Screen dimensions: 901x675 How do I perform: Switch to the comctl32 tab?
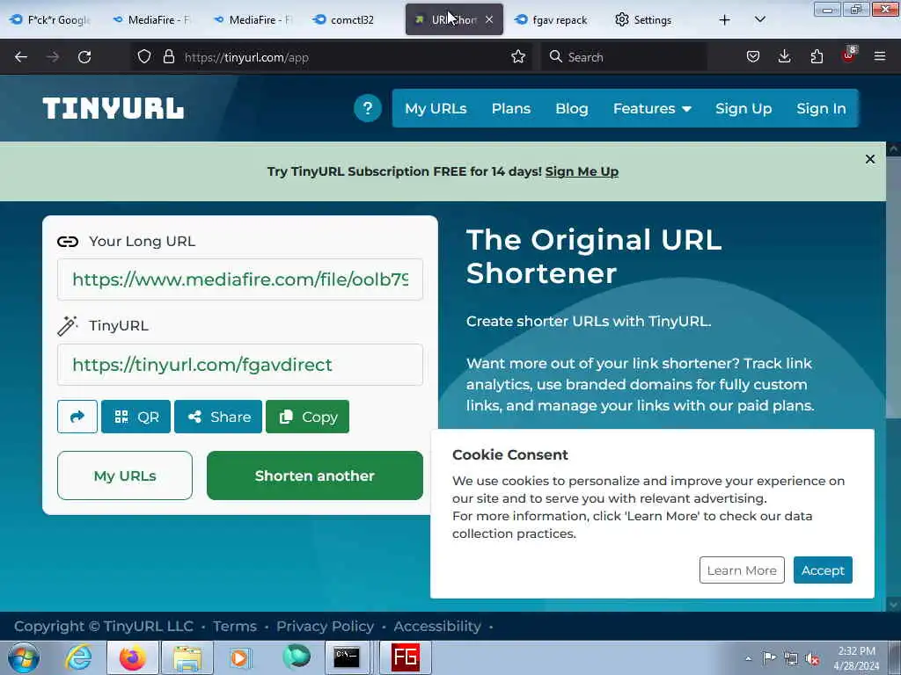tap(345, 20)
